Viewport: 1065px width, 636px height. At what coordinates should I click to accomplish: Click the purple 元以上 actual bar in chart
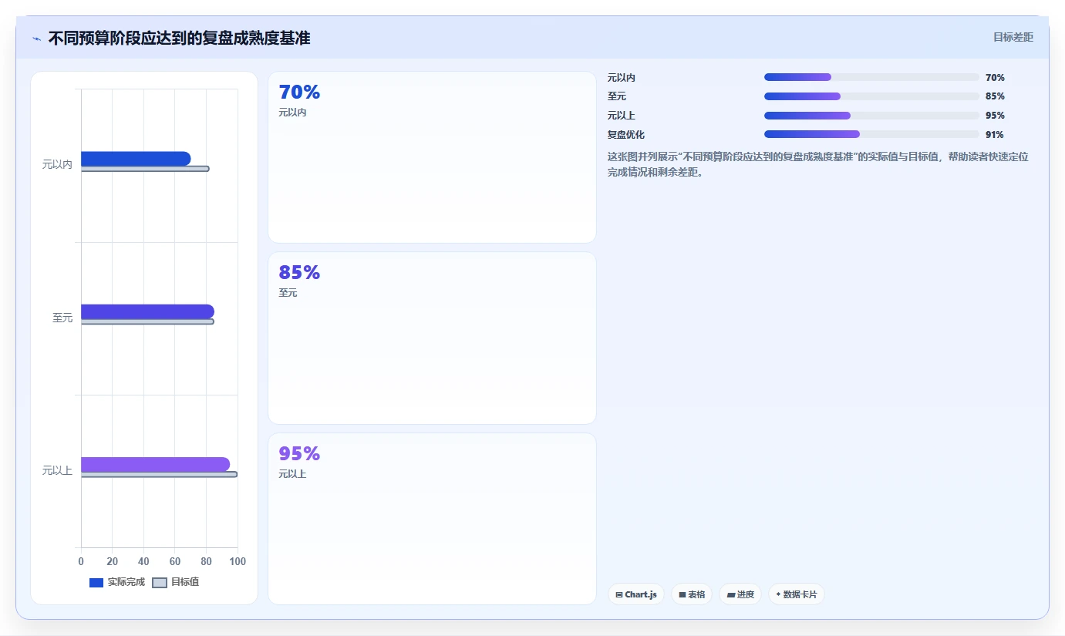155,464
